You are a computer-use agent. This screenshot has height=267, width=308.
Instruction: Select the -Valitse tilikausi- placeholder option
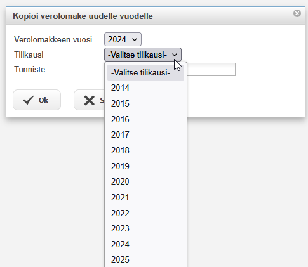click(x=145, y=72)
